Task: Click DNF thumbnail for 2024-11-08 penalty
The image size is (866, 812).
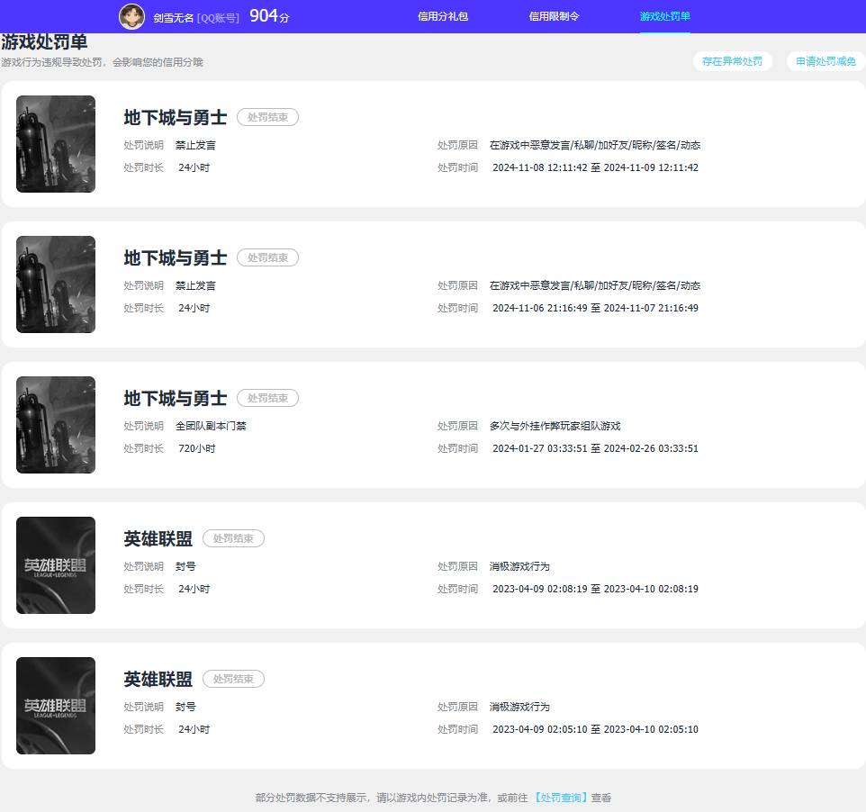Action: point(56,144)
